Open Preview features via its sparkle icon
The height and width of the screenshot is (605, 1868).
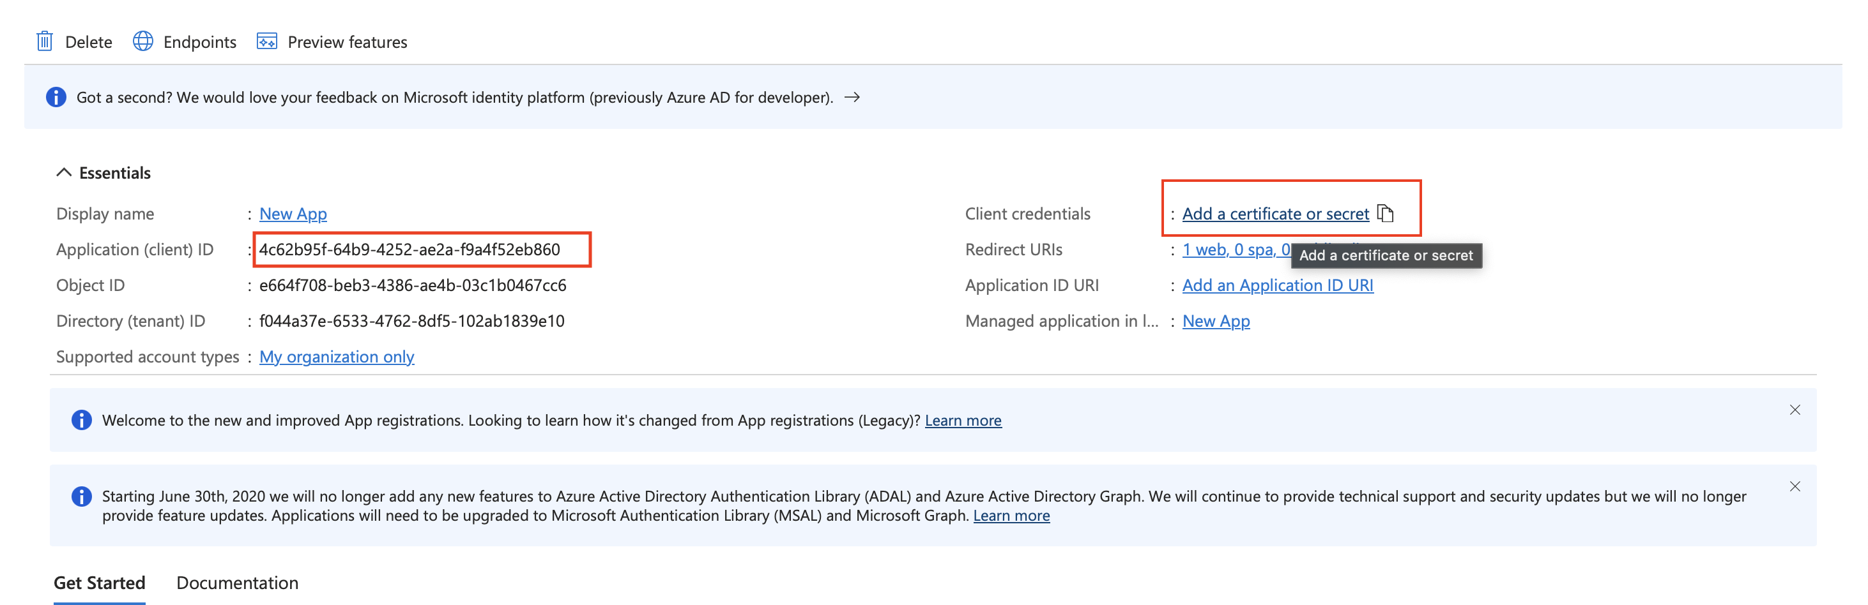[266, 41]
